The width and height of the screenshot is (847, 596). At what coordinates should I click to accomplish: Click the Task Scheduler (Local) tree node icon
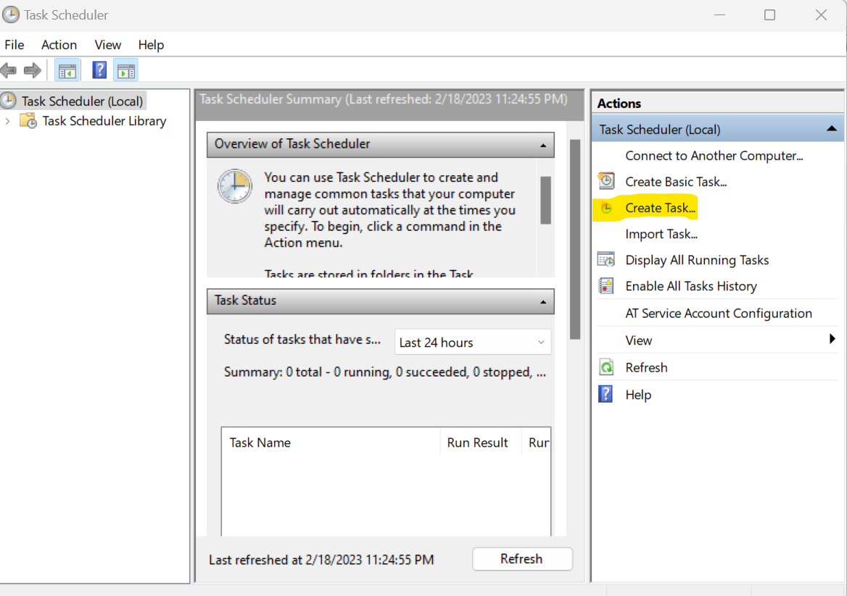pos(8,101)
